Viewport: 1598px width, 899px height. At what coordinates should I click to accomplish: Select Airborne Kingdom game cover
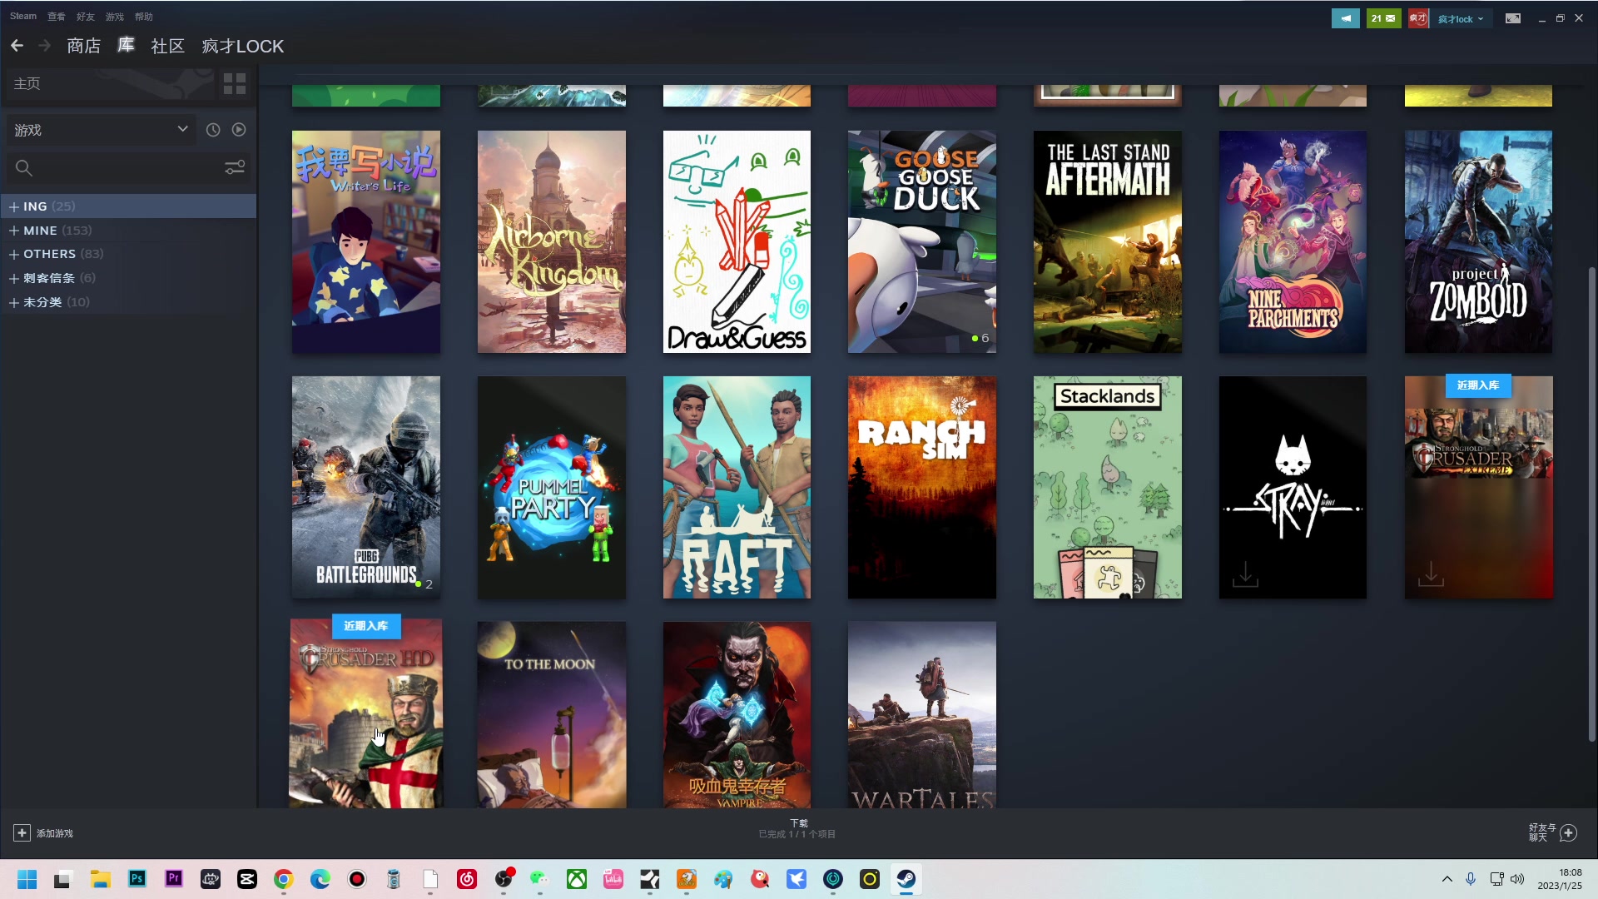click(x=552, y=241)
